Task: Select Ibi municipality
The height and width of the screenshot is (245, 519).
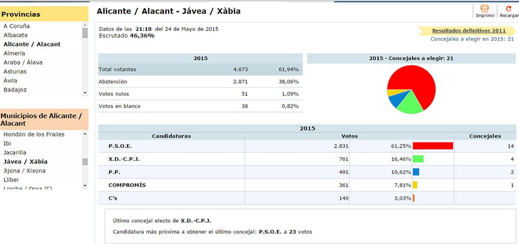Action: (7, 144)
